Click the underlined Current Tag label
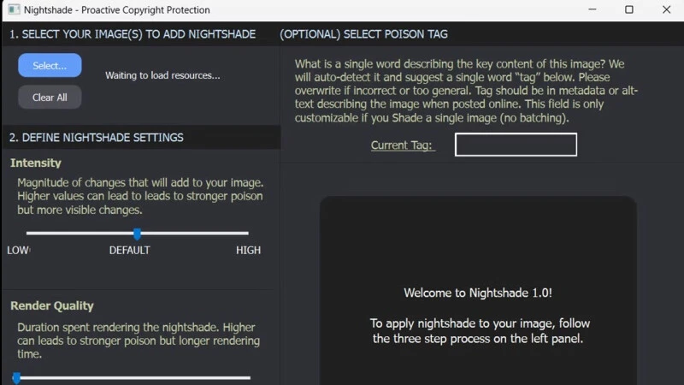 click(403, 145)
